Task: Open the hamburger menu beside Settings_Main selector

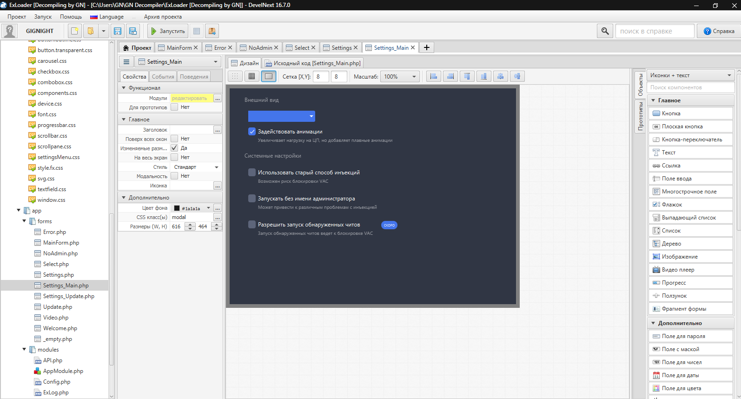Action: pos(126,62)
